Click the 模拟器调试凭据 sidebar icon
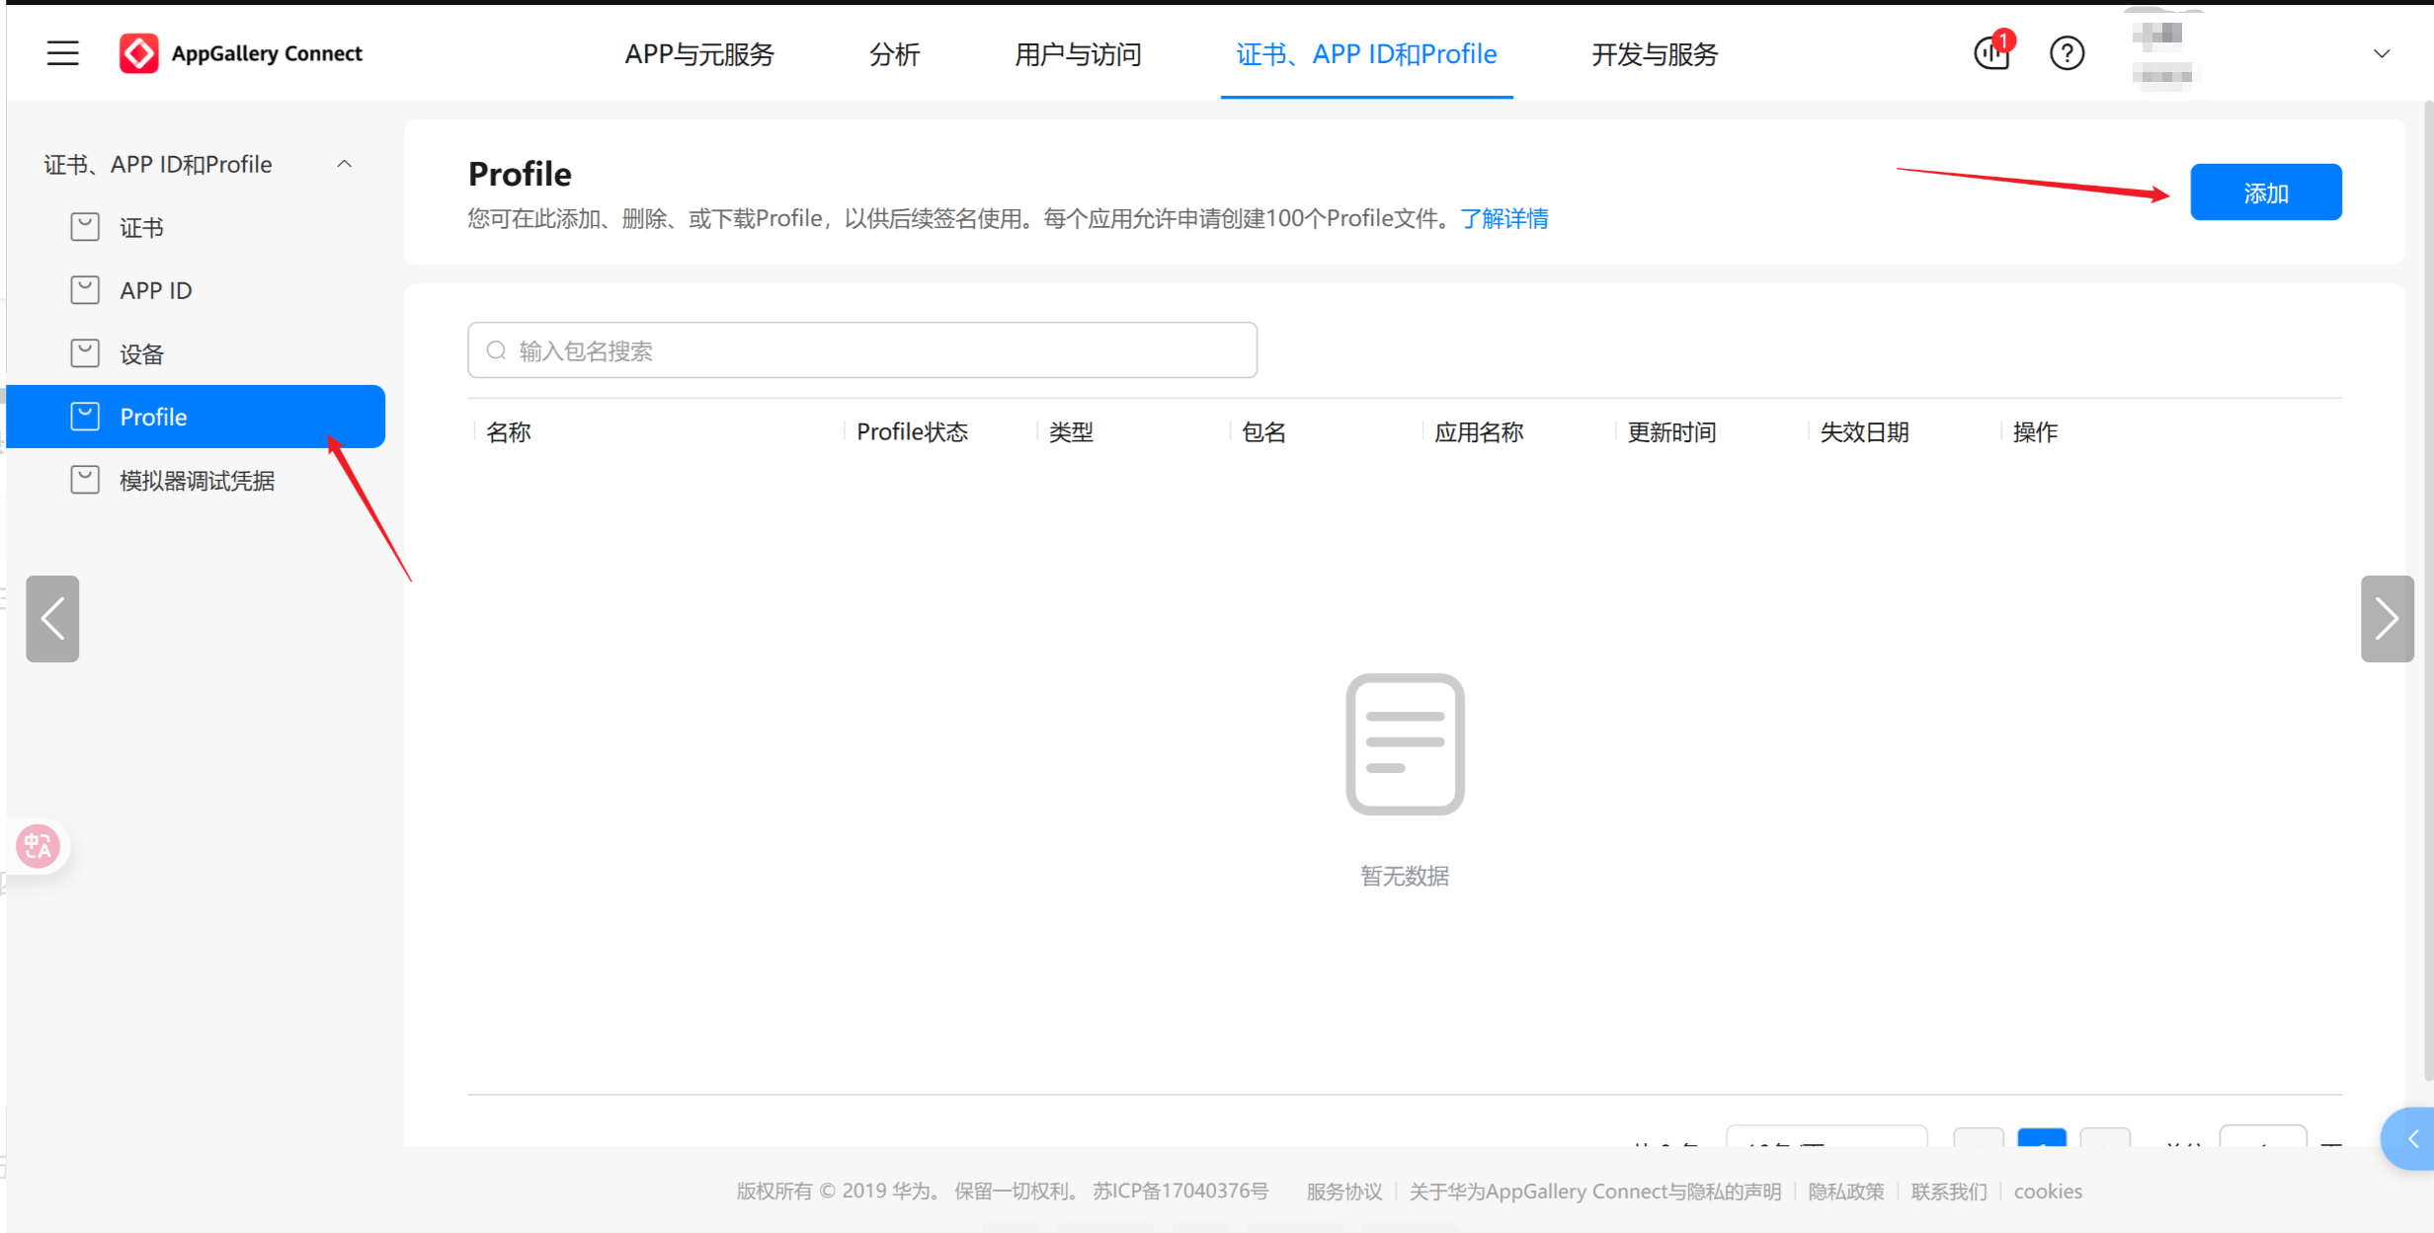 (x=85, y=480)
